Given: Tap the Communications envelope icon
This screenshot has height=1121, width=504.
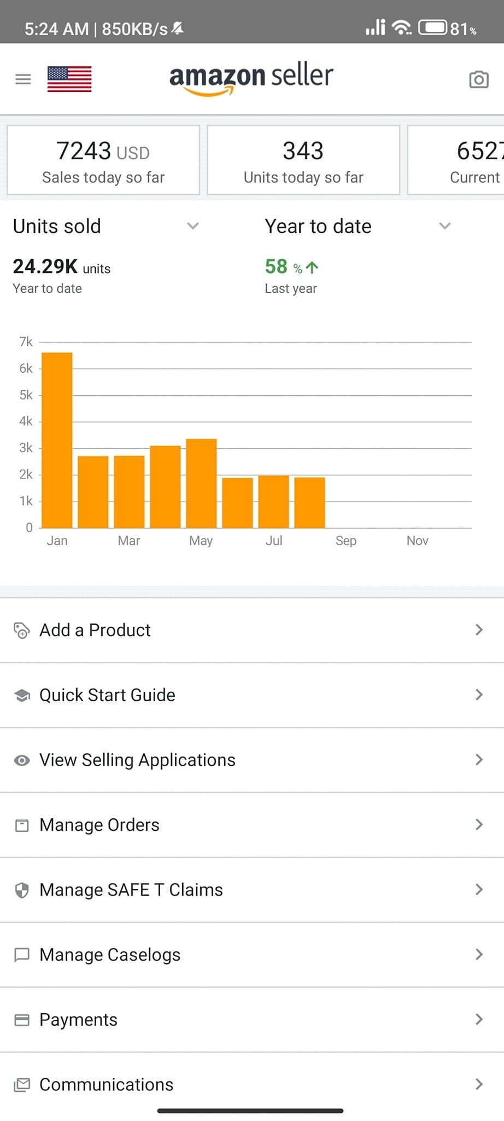Looking at the screenshot, I should (22, 1085).
